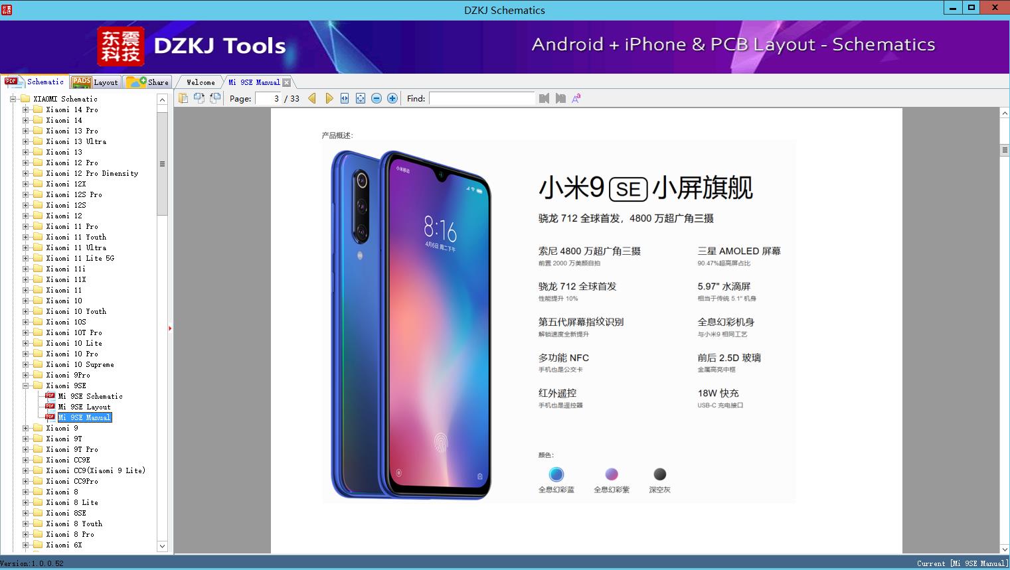The image size is (1010, 570).
Task: Select the Xiaomi 8 Pro tree row
Action: click(70, 534)
